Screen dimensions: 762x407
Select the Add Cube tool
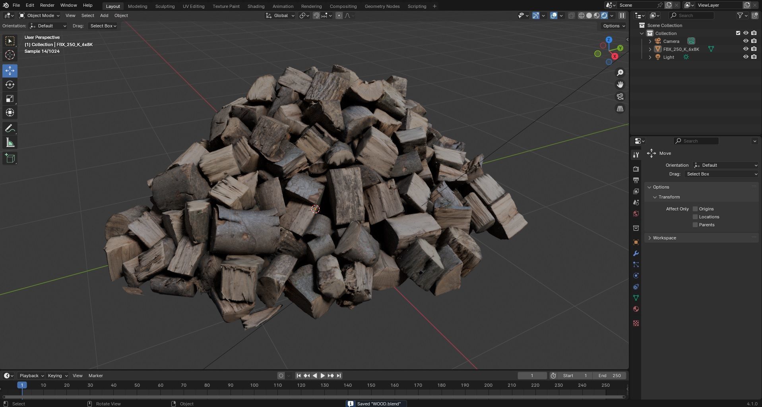pos(10,158)
